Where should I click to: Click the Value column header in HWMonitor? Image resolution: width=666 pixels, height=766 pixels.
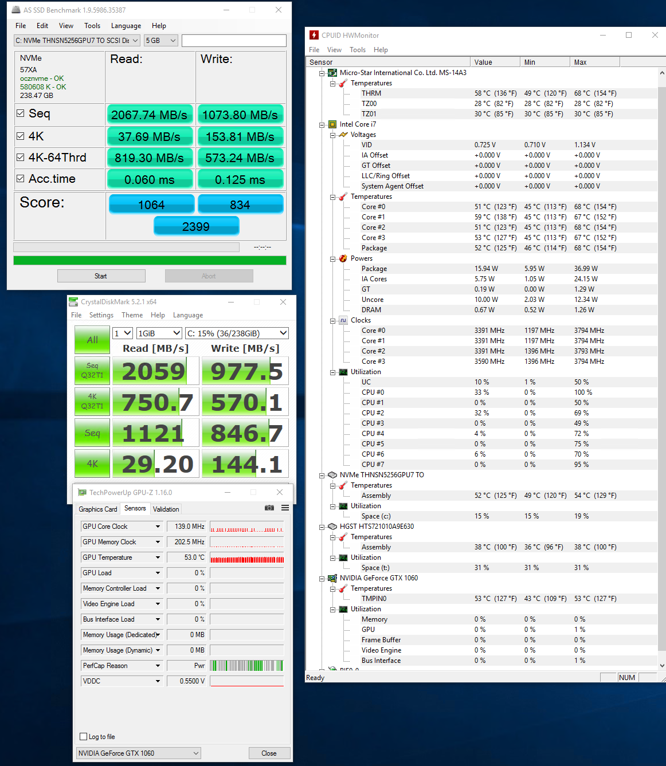pos(495,62)
